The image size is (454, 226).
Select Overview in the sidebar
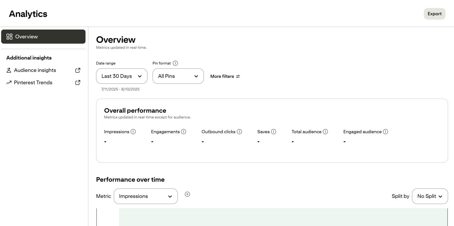[x=43, y=37]
